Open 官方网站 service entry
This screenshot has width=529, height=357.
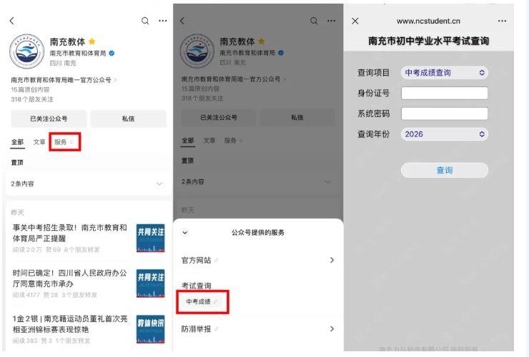258,260
